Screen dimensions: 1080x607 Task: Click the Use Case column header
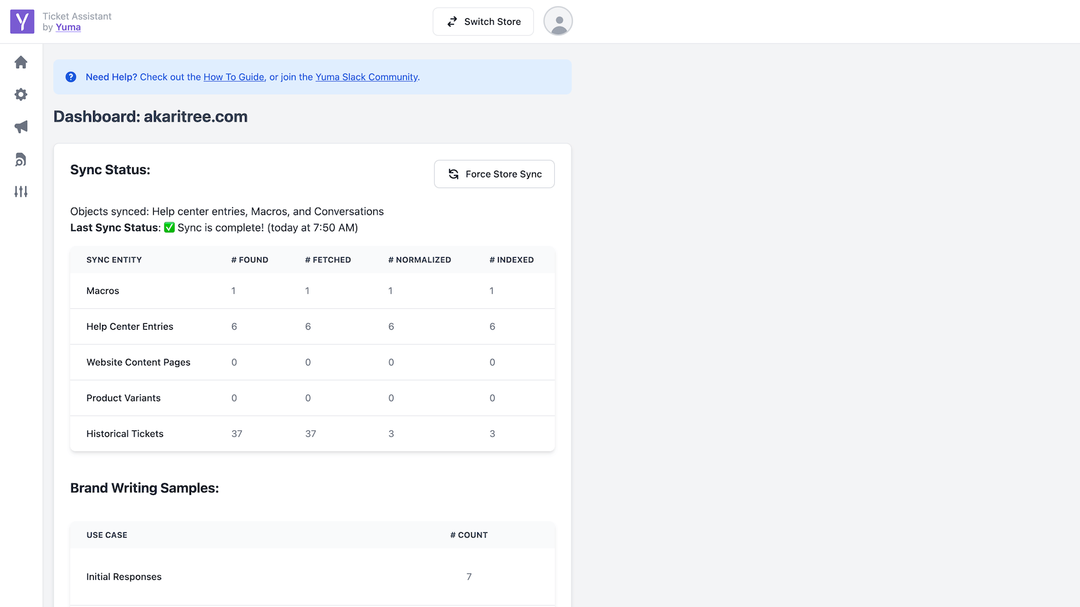107,535
